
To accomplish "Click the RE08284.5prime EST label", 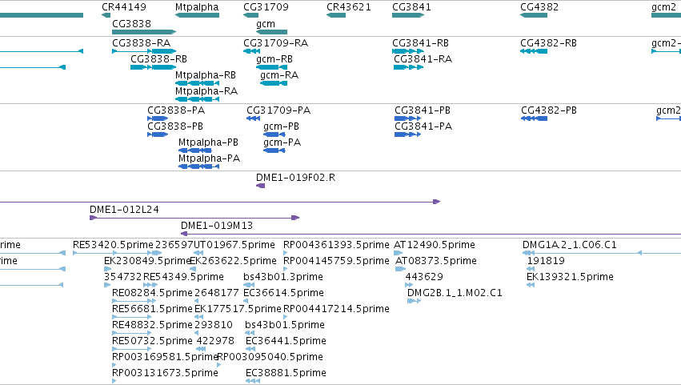I will tap(152, 293).
